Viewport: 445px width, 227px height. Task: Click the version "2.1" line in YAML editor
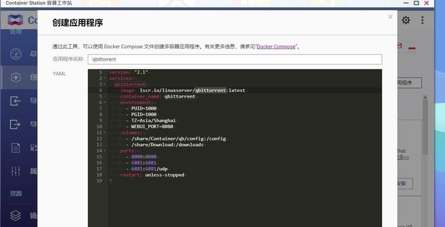[x=129, y=73]
